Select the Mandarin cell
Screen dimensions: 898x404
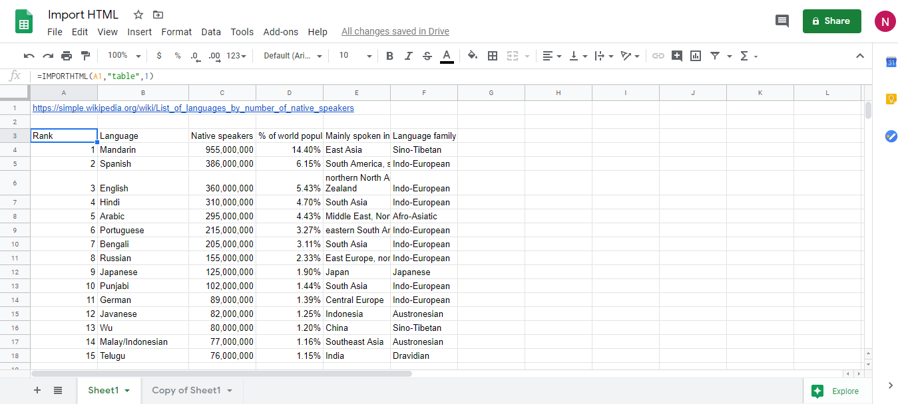coord(143,150)
